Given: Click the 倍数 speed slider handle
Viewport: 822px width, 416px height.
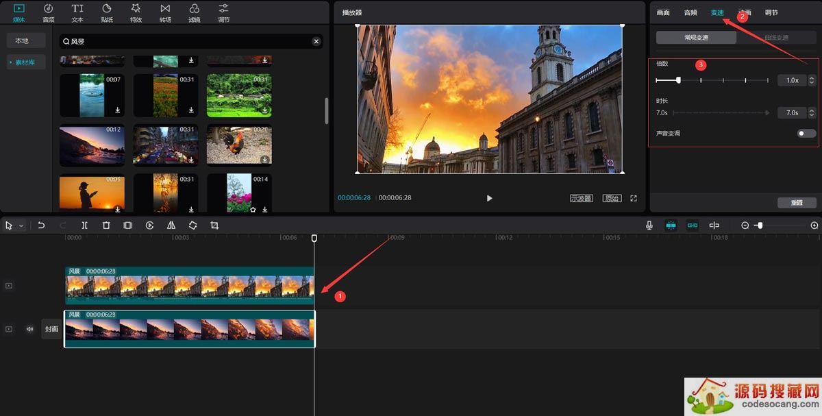Looking at the screenshot, I should pos(678,80).
